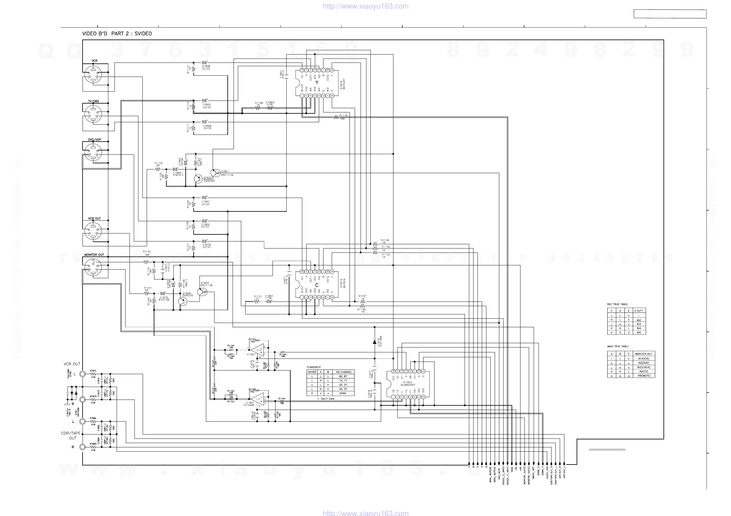The width and height of the screenshot is (731, 516).
Task: Select the upper IC1021 op-amp triangle labeled 2/2
Action: pyautogui.click(x=257, y=350)
